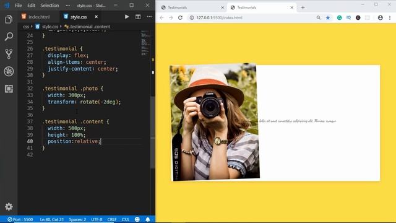
Task: Open the Edit menu
Action: 31,6
